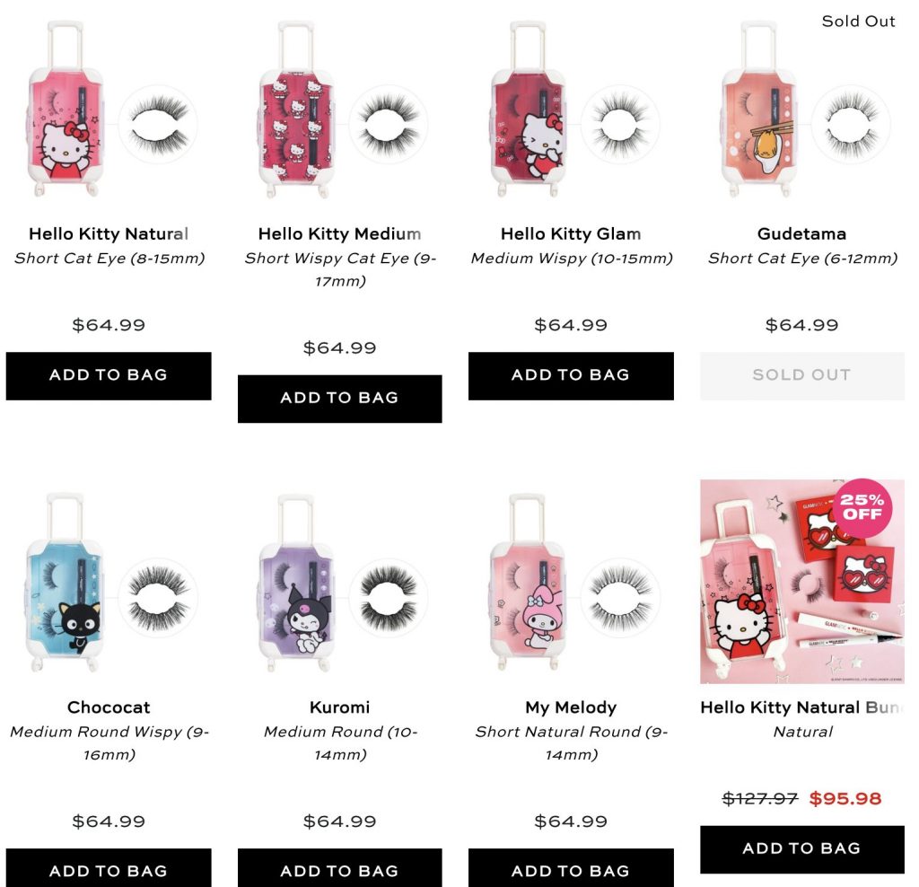The image size is (919, 887).
Task: Add Kuromi lashes to bag
Action: click(340, 868)
